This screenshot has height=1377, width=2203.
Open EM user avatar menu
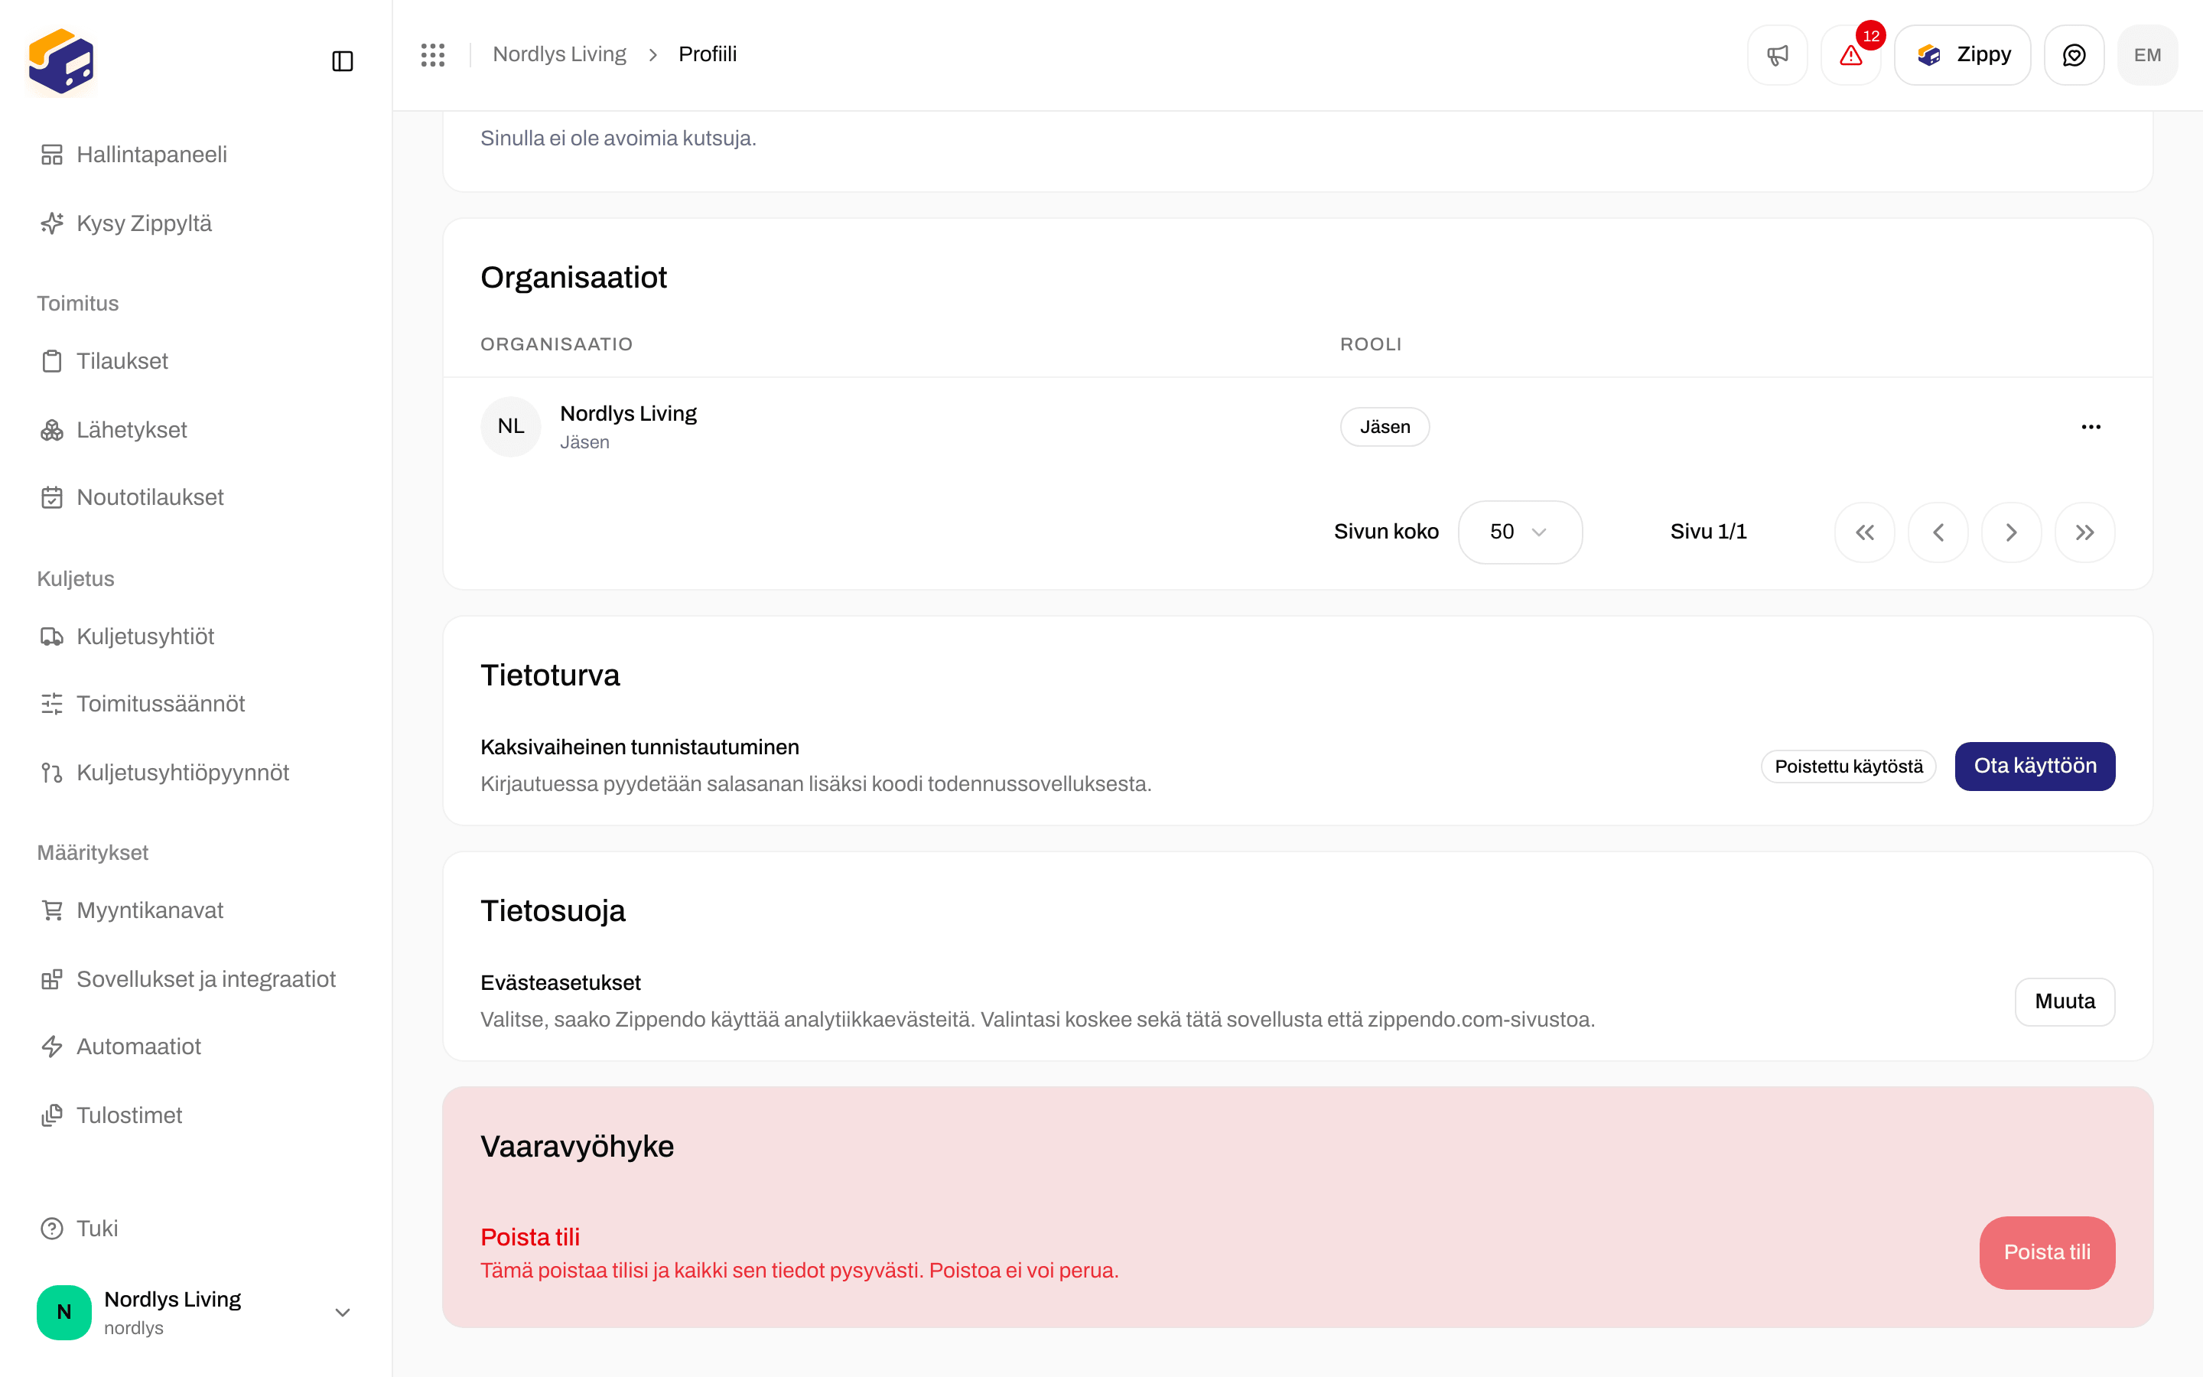pos(2147,56)
